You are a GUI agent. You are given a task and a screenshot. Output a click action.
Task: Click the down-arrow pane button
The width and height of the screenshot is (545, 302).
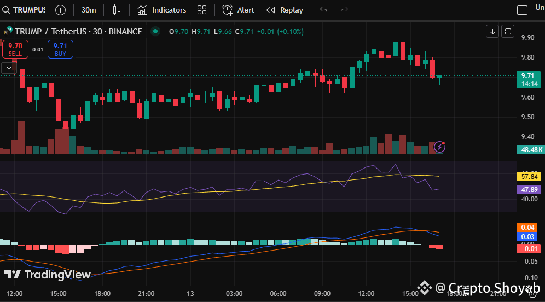tap(492, 31)
